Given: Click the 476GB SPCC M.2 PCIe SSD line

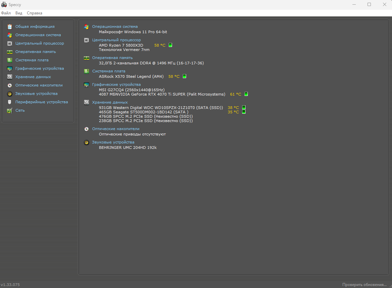Looking at the screenshot, I should [x=146, y=116].
